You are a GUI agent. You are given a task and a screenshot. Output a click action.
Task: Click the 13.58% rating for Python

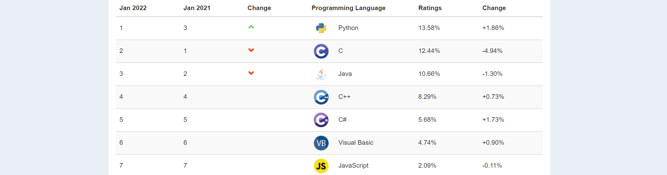pos(429,28)
